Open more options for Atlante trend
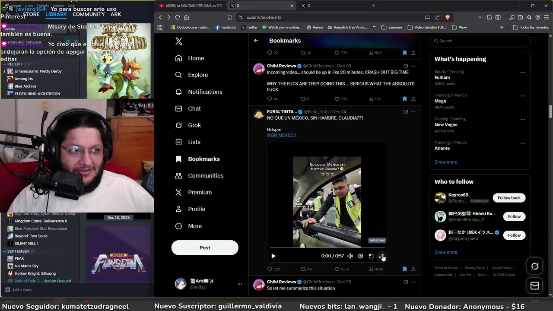Viewport: 553px width, 311px height. pos(523,143)
